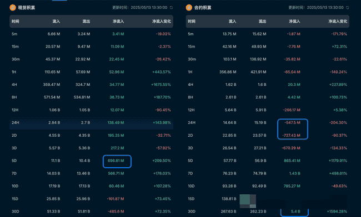Sort 现货积累 table by 流入 header

(56, 22)
